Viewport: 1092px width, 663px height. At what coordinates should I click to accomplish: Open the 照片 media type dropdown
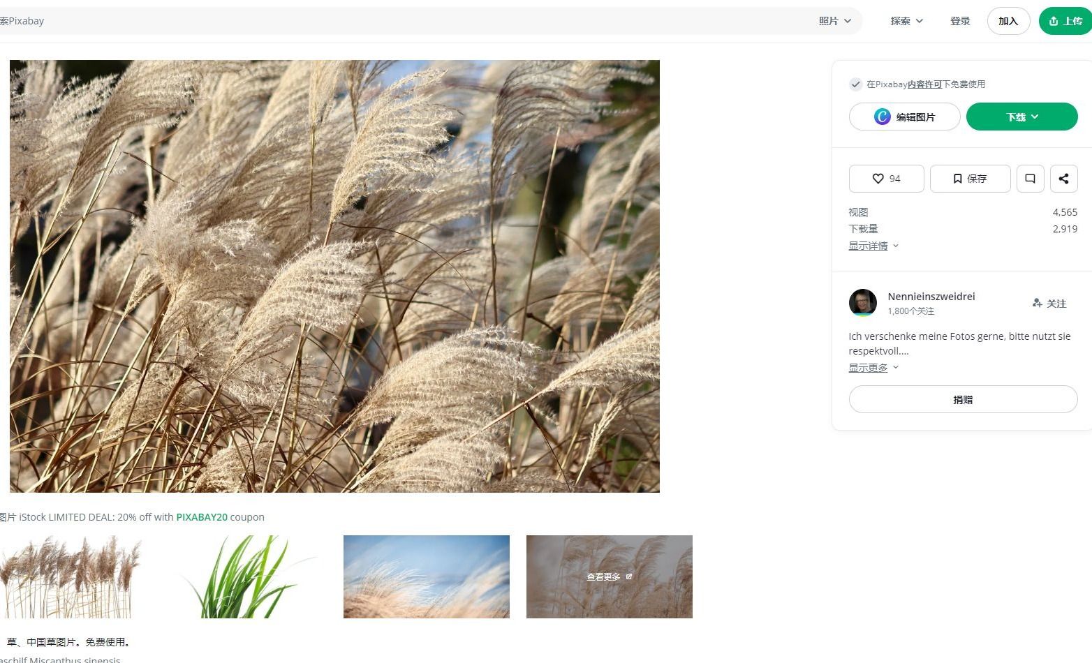pyautogui.click(x=835, y=21)
